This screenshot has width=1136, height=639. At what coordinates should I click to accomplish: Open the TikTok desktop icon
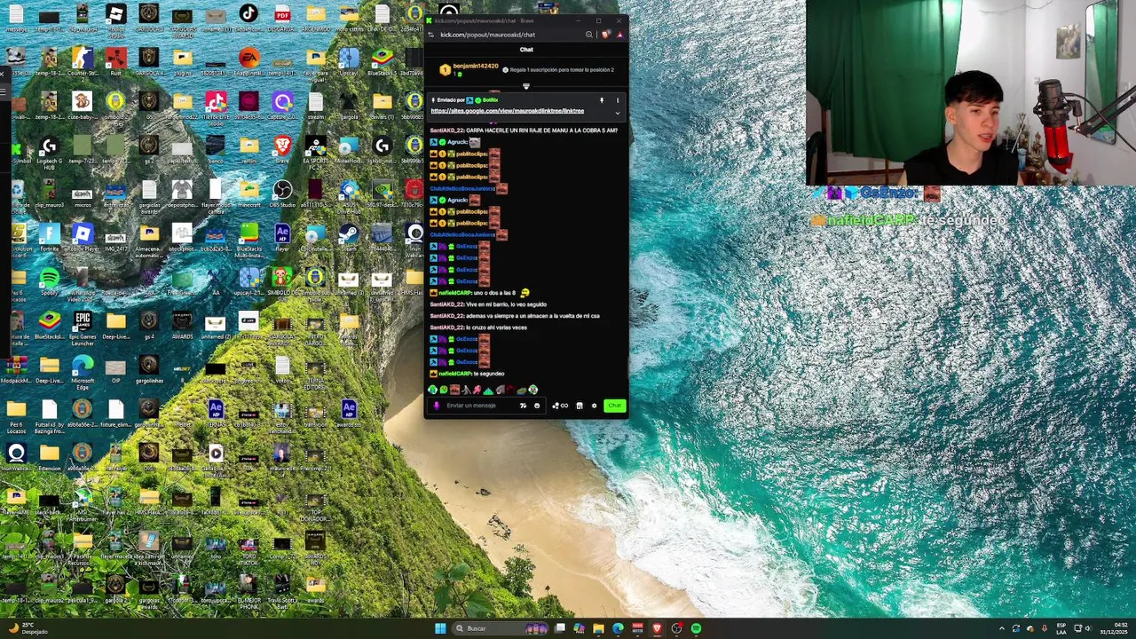(x=248, y=18)
